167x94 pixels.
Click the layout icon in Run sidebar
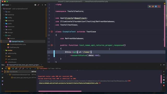[x=2, y=81]
